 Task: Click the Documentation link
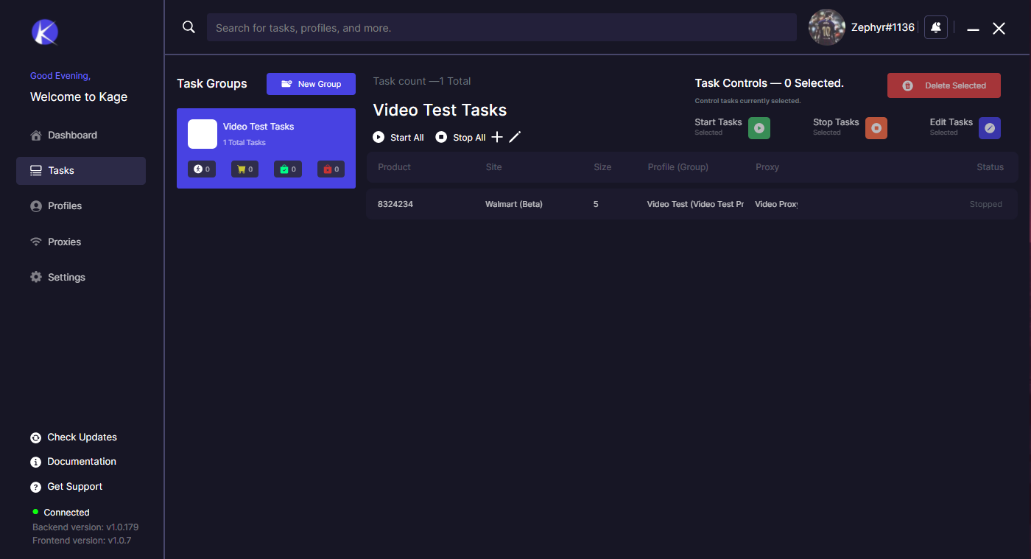[81, 462]
